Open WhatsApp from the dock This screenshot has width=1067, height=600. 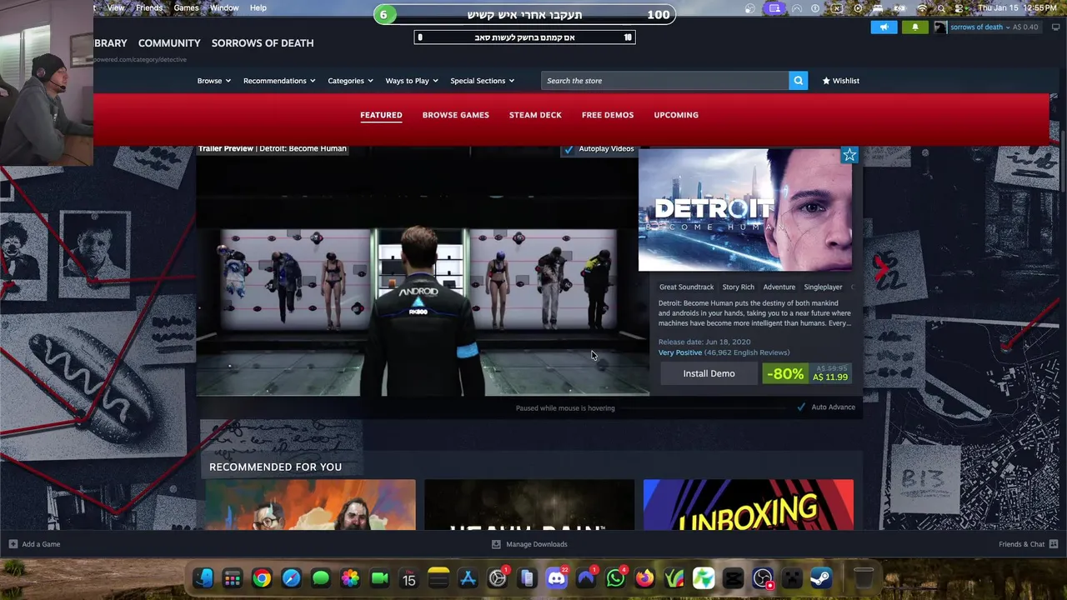[x=615, y=578]
